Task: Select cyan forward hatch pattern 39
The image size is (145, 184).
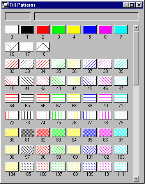Action: (121, 64)
